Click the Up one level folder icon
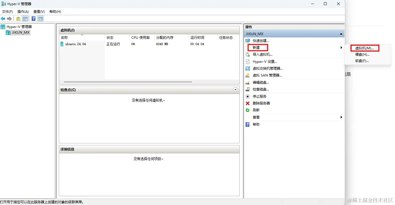This screenshot has width=395, height=205. (x=18, y=19)
